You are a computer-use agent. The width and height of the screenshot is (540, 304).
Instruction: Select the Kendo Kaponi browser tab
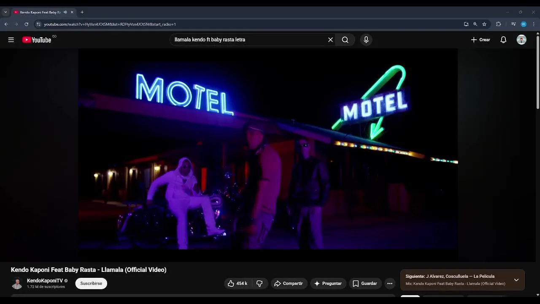pyautogui.click(x=40, y=12)
